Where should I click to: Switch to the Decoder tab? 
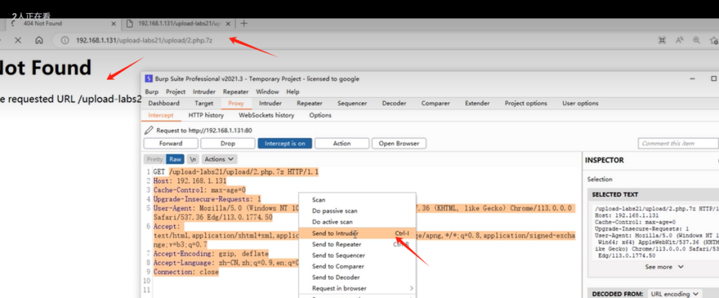click(x=394, y=103)
